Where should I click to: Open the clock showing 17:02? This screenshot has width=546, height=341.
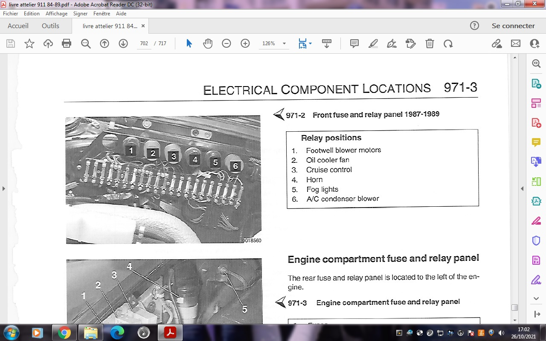[523, 332]
